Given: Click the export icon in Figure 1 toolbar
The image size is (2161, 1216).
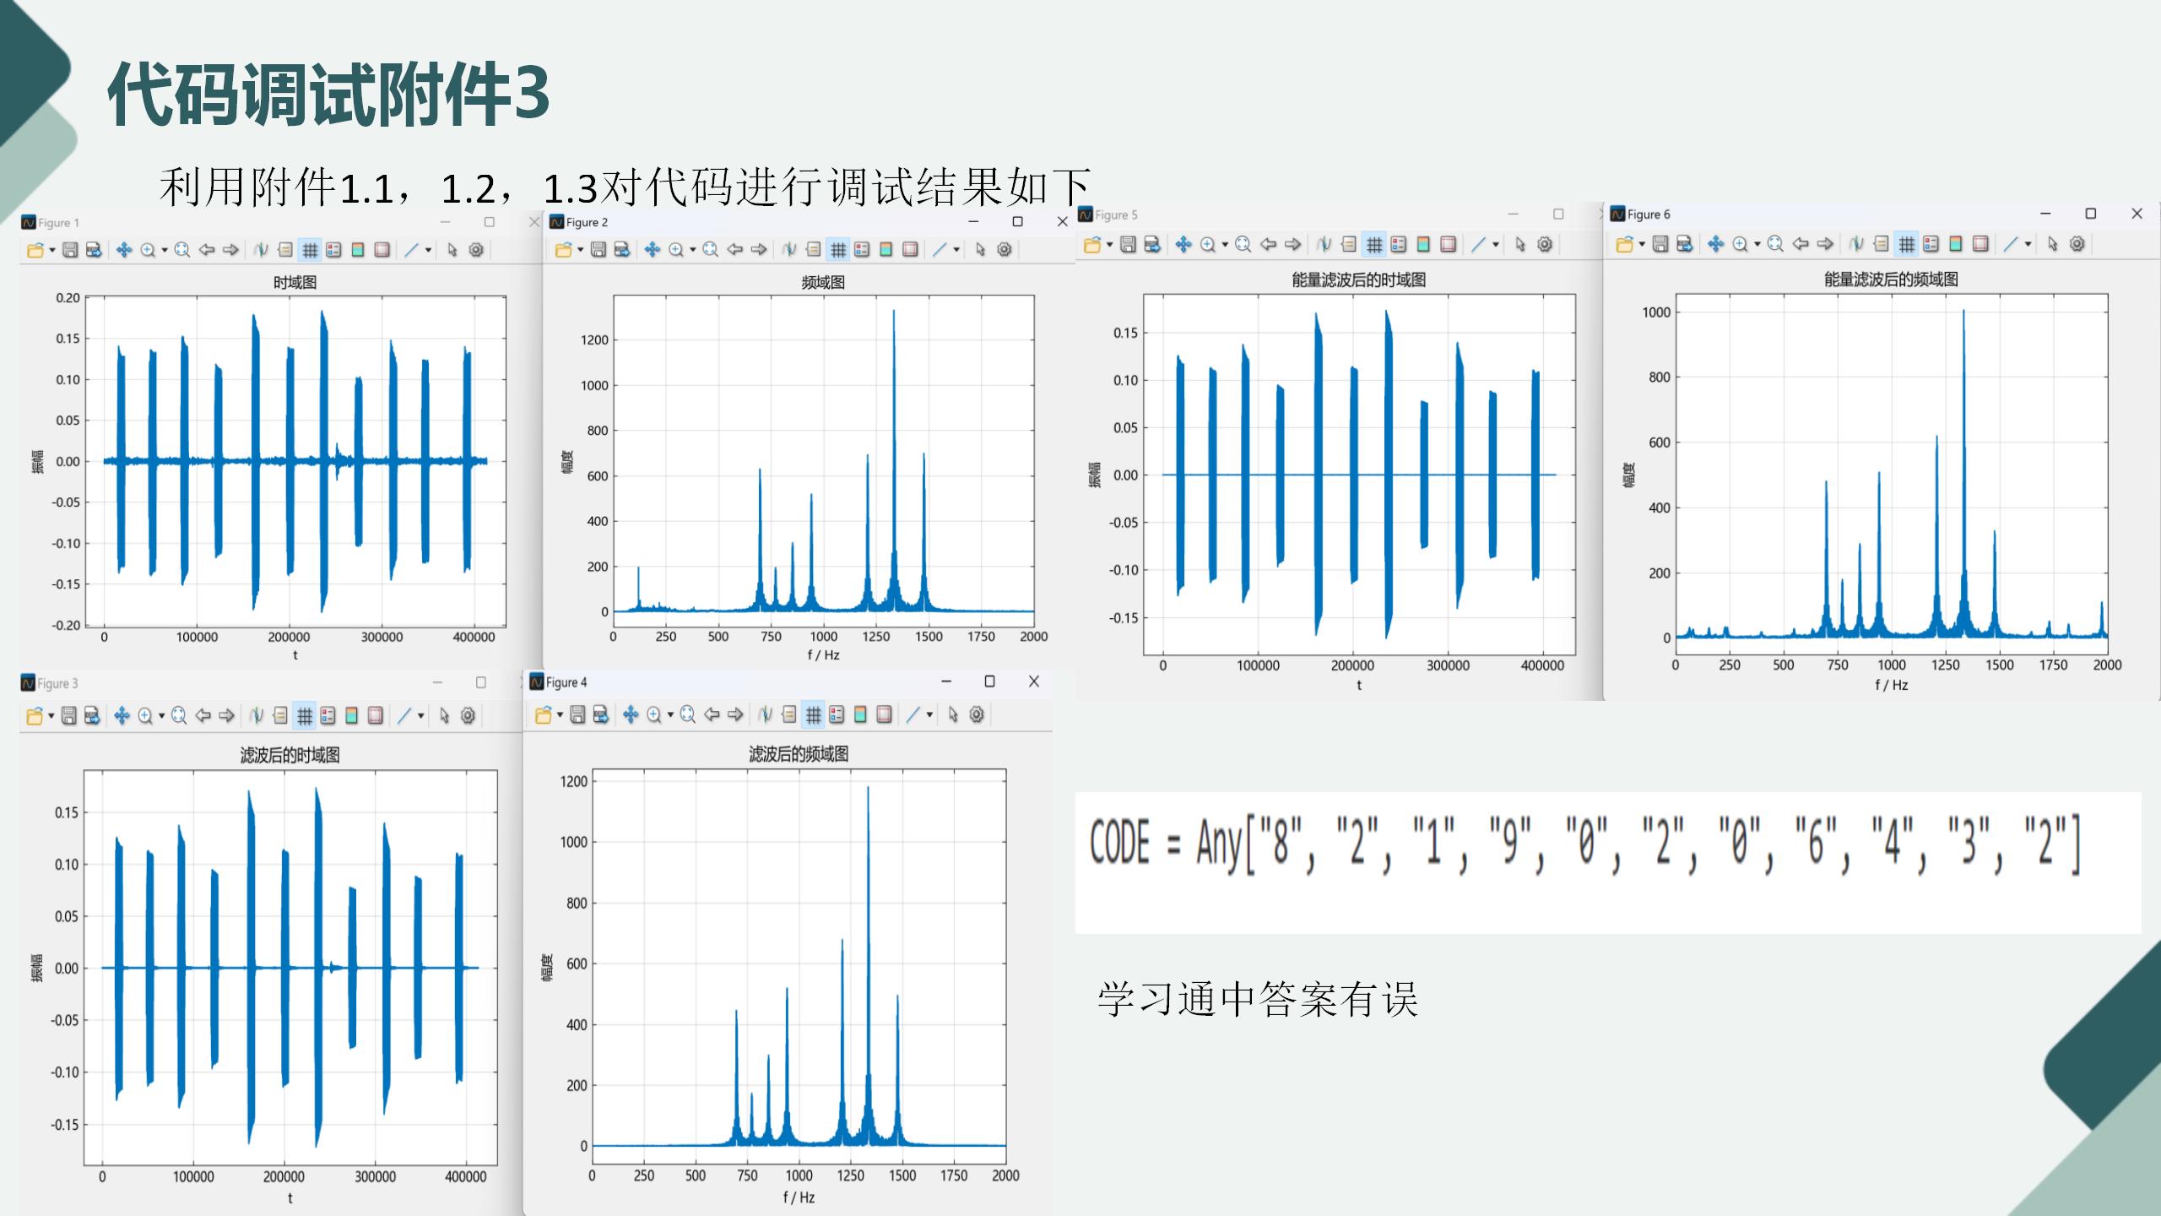Looking at the screenshot, I should click(94, 250).
